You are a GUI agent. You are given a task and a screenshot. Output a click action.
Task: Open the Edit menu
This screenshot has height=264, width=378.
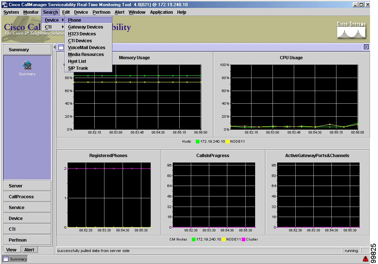click(x=66, y=12)
